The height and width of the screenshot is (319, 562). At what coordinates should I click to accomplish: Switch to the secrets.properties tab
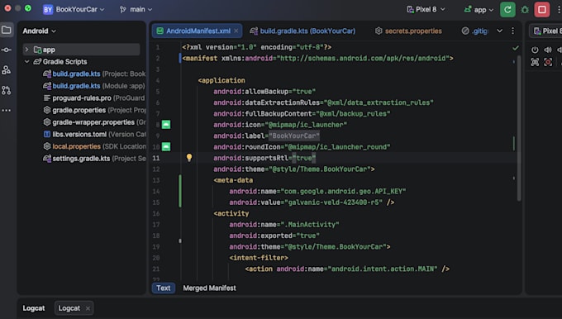click(408, 31)
